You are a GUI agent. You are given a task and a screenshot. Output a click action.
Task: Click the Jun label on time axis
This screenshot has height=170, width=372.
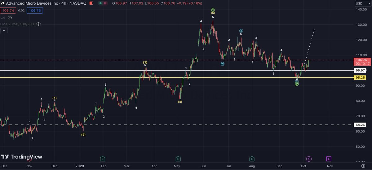(x=203, y=166)
